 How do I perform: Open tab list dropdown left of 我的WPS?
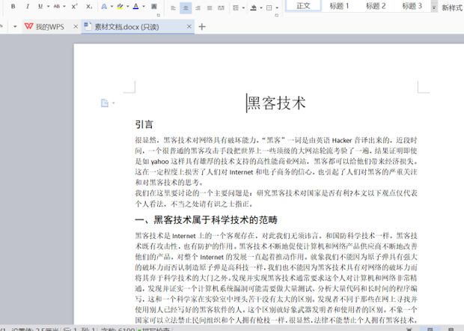[x=15, y=27]
